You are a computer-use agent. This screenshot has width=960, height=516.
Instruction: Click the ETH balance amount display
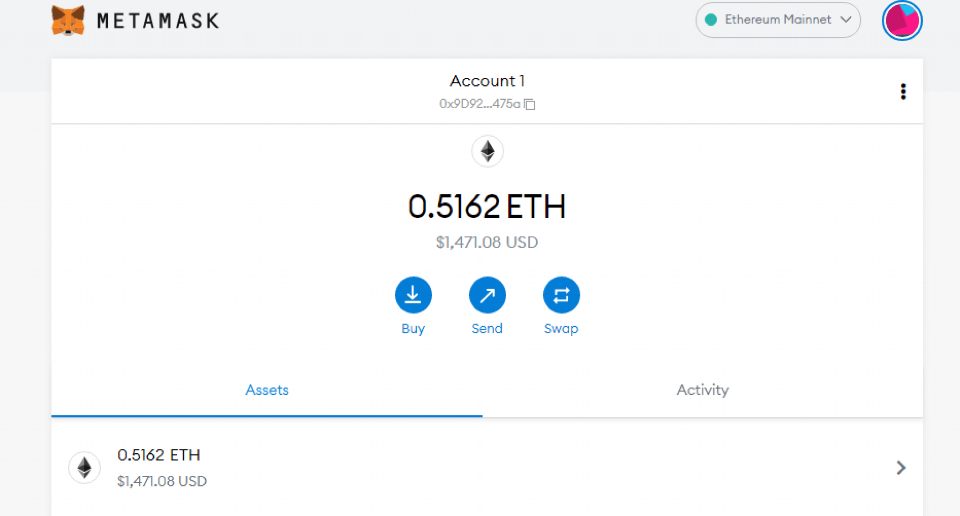click(x=487, y=206)
